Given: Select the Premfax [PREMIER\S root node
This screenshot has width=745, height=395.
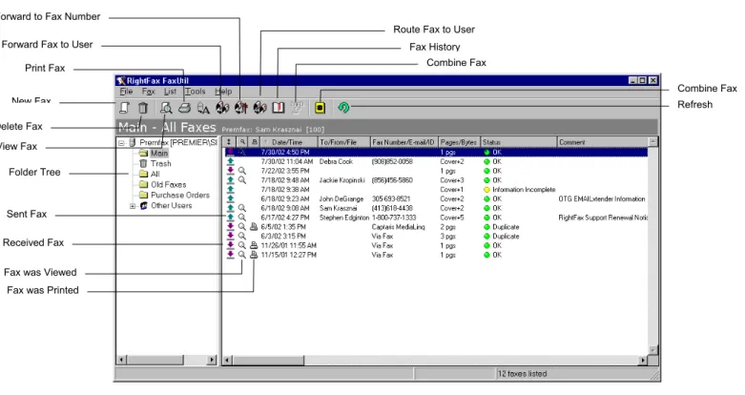Looking at the screenshot, I should 178,142.
